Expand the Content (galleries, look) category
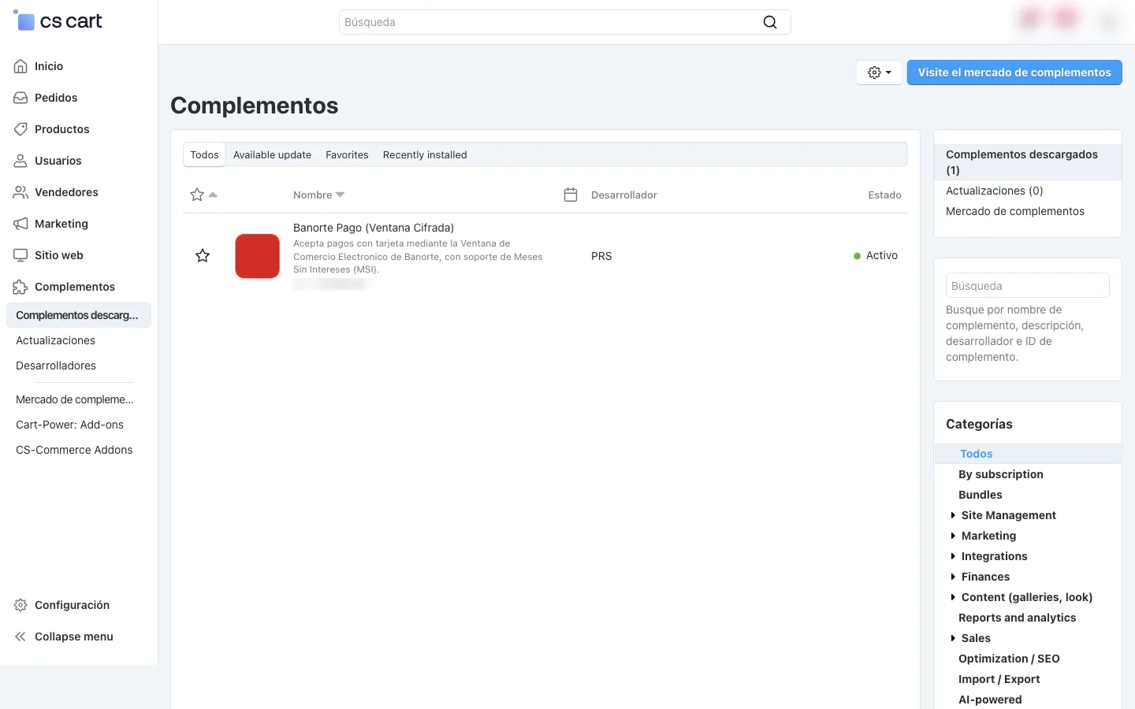 953,597
